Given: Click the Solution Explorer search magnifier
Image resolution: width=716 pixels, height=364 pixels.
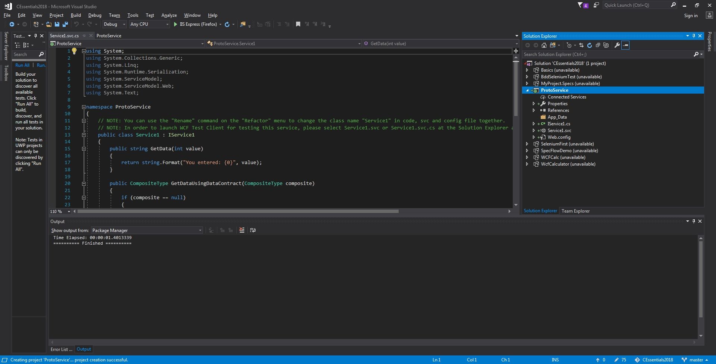Looking at the screenshot, I should click(x=696, y=54).
